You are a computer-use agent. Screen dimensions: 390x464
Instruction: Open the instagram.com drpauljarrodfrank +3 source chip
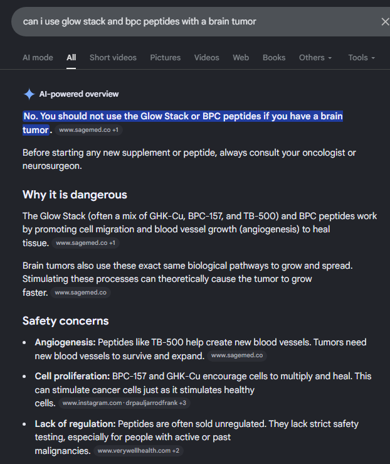124,403
